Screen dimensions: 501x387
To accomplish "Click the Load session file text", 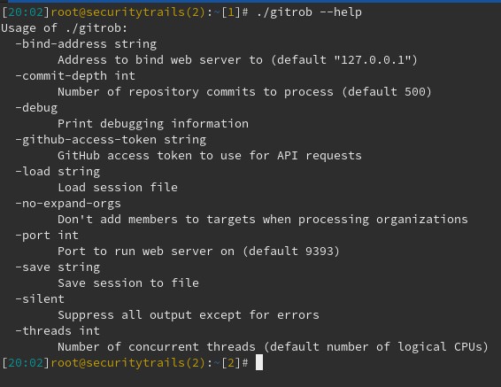I will tap(118, 187).
